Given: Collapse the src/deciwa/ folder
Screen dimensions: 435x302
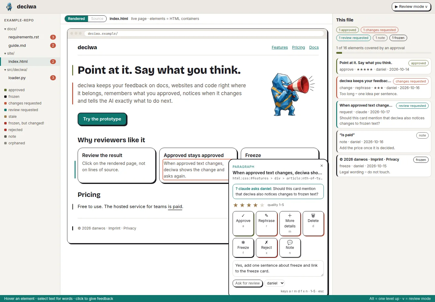Looking at the screenshot, I should tap(16, 70).
